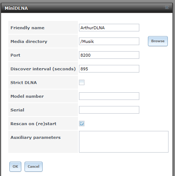This screenshot has height=176, width=175.
Task: Click the Strict DLNA label text
Action: coord(23,83)
